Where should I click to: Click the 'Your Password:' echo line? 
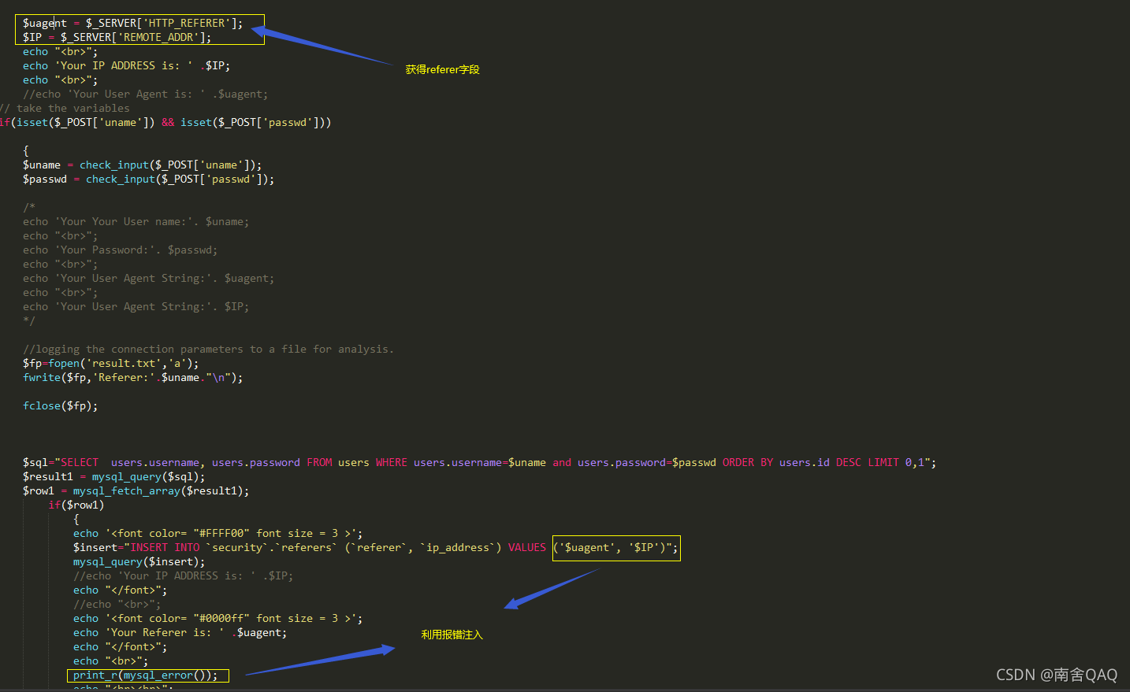point(120,250)
